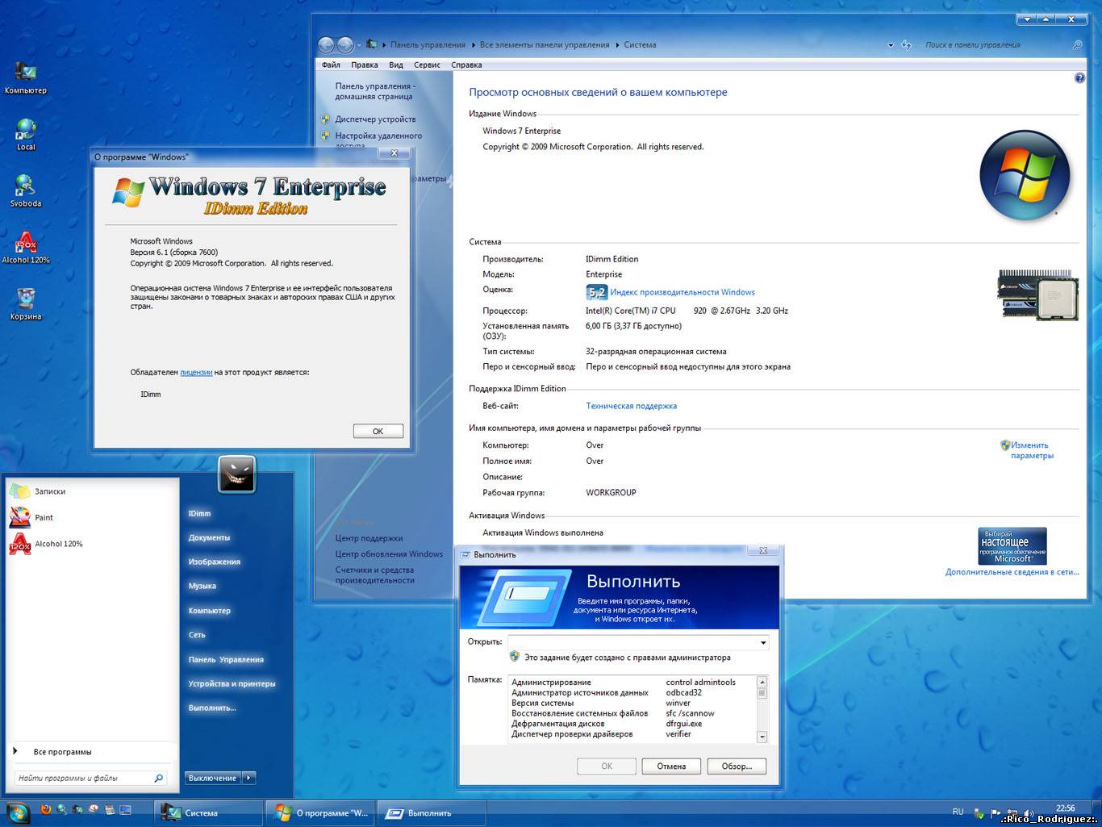Select Выполнить... in the Start menu
This screenshot has height=827, width=1102.
pos(212,708)
